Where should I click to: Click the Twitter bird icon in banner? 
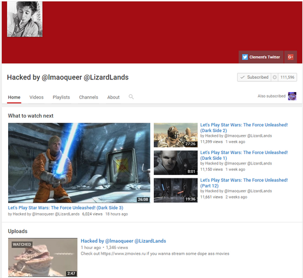point(245,57)
